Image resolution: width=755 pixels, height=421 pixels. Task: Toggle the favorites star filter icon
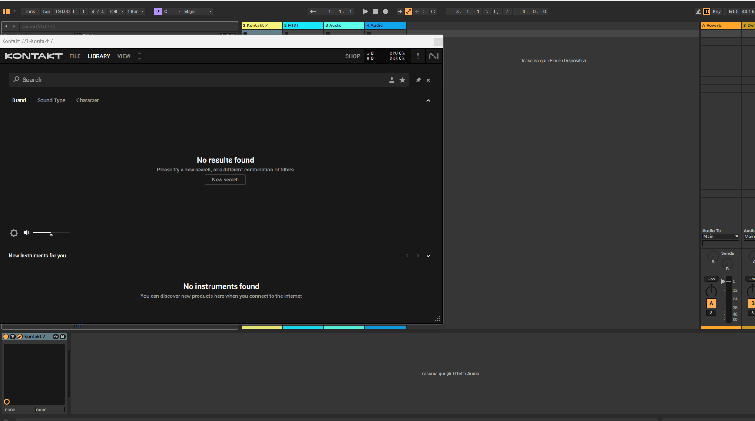pos(402,80)
